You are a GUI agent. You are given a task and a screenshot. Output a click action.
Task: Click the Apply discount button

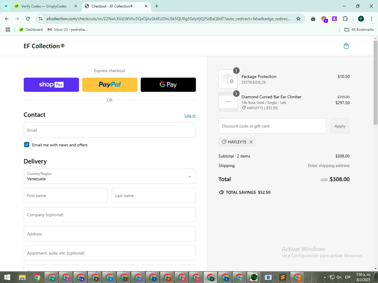pos(340,126)
